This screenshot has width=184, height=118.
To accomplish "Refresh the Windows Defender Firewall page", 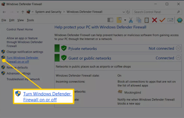I will pyautogui.click(x=128, y=12).
